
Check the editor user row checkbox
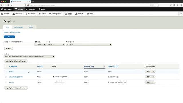tap(6, 72)
